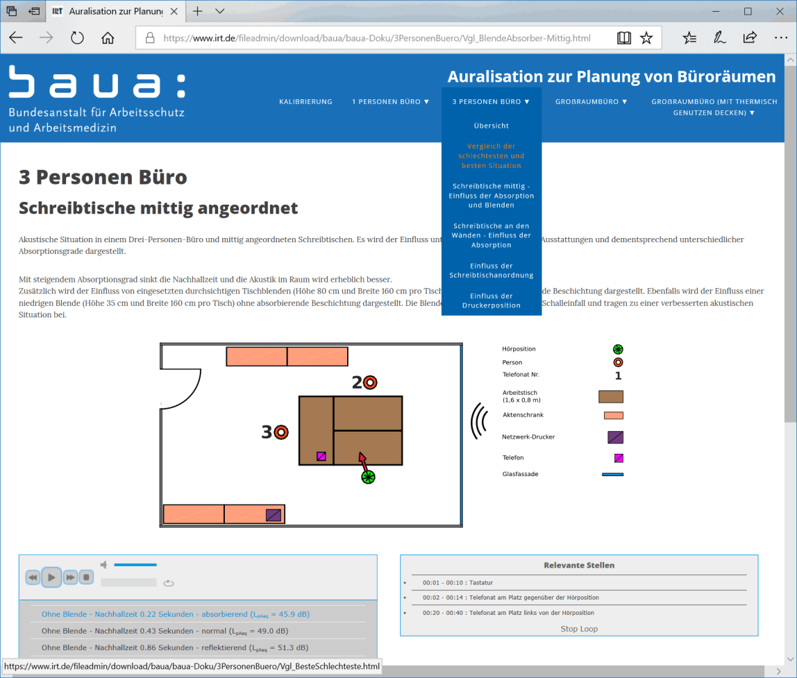Open a new browser tab
Screen dimensions: 797x678
pos(197,10)
